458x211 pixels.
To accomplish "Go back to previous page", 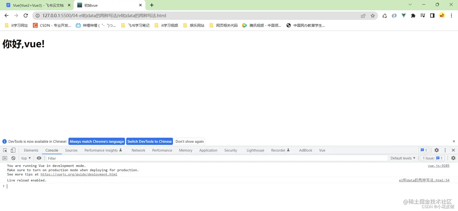I will (7, 15).
